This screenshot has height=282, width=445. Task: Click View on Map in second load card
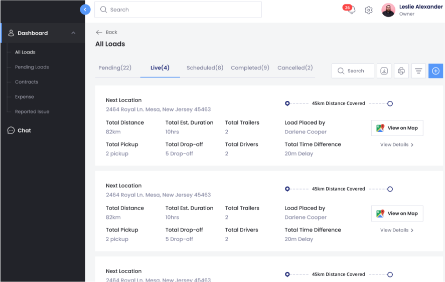click(397, 213)
